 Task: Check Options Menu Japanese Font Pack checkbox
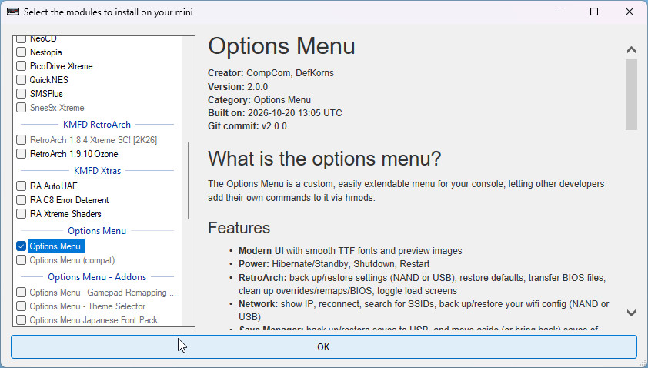click(21, 320)
